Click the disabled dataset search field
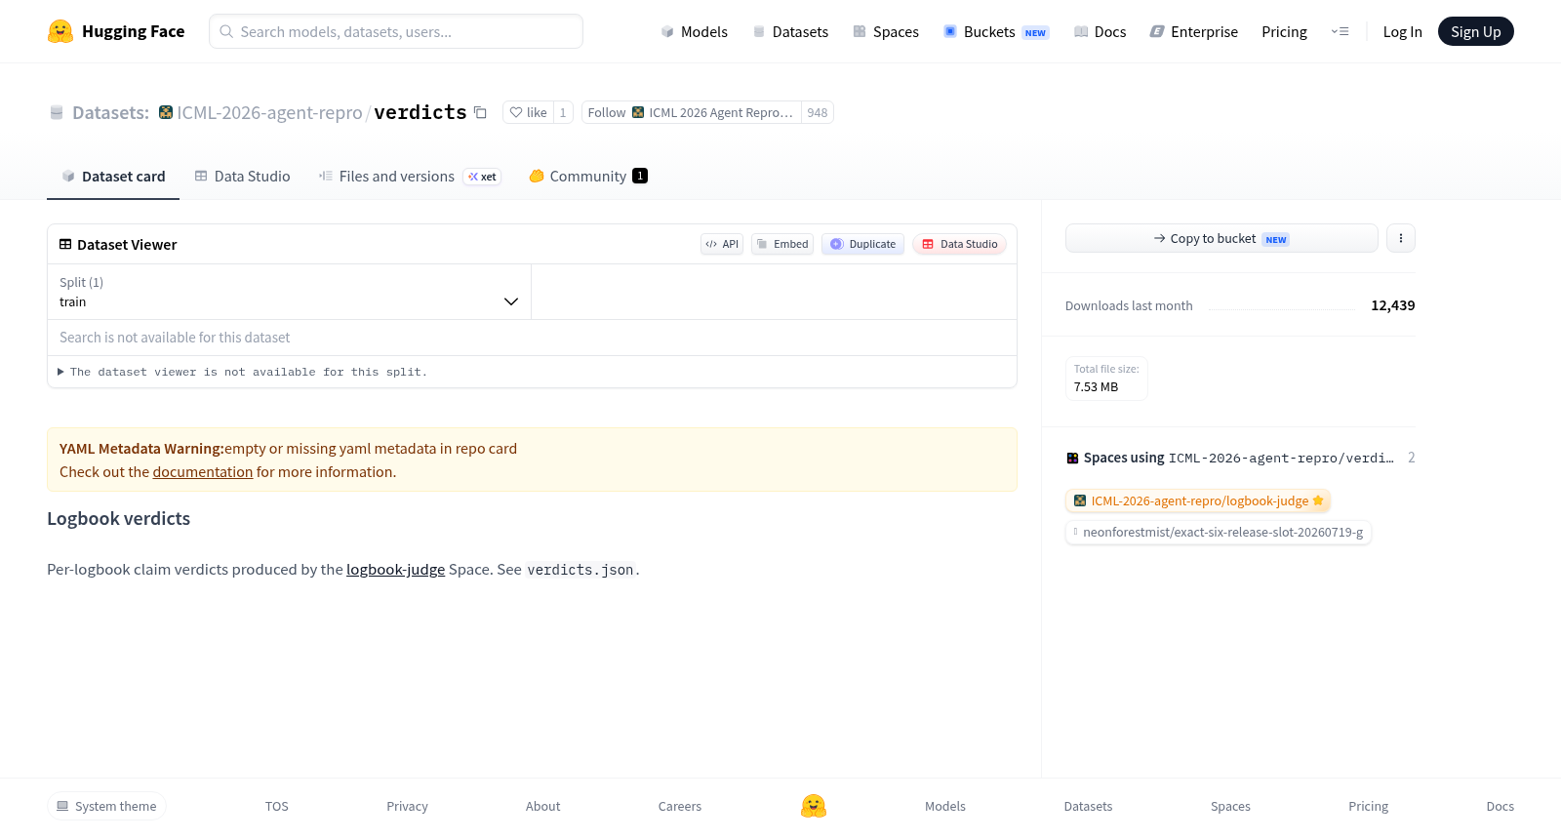This screenshot has width=1561, height=840. pos(532,338)
